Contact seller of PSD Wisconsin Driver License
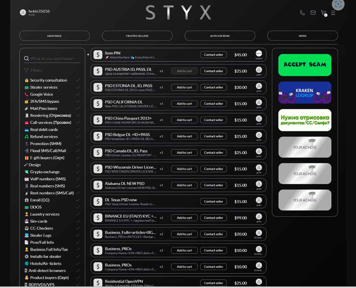356x288 pixels. 213,169
